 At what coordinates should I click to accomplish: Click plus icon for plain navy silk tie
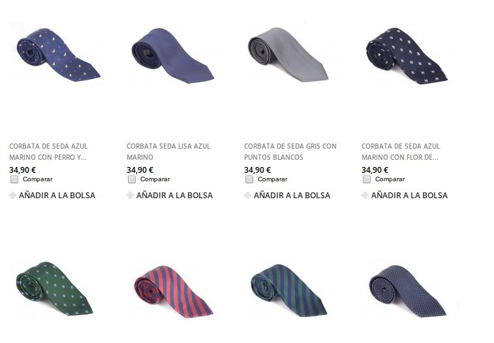click(x=130, y=196)
